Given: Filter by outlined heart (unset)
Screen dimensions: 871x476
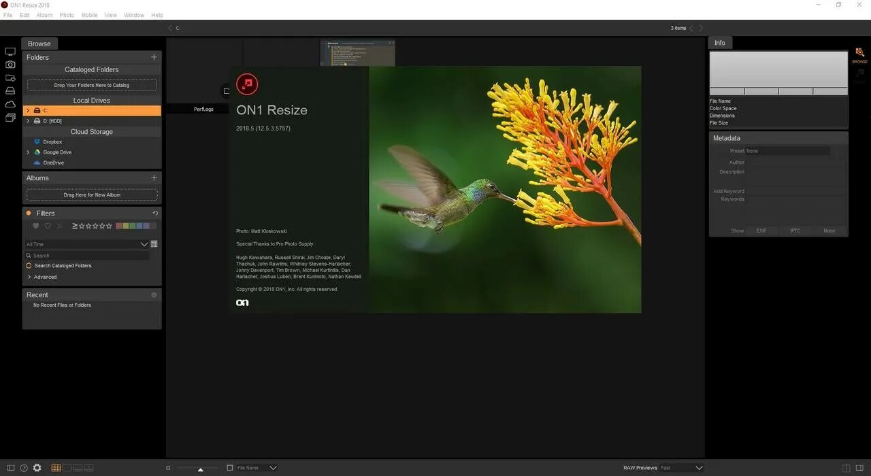Looking at the screenshot, I should [x=48, y=226].
